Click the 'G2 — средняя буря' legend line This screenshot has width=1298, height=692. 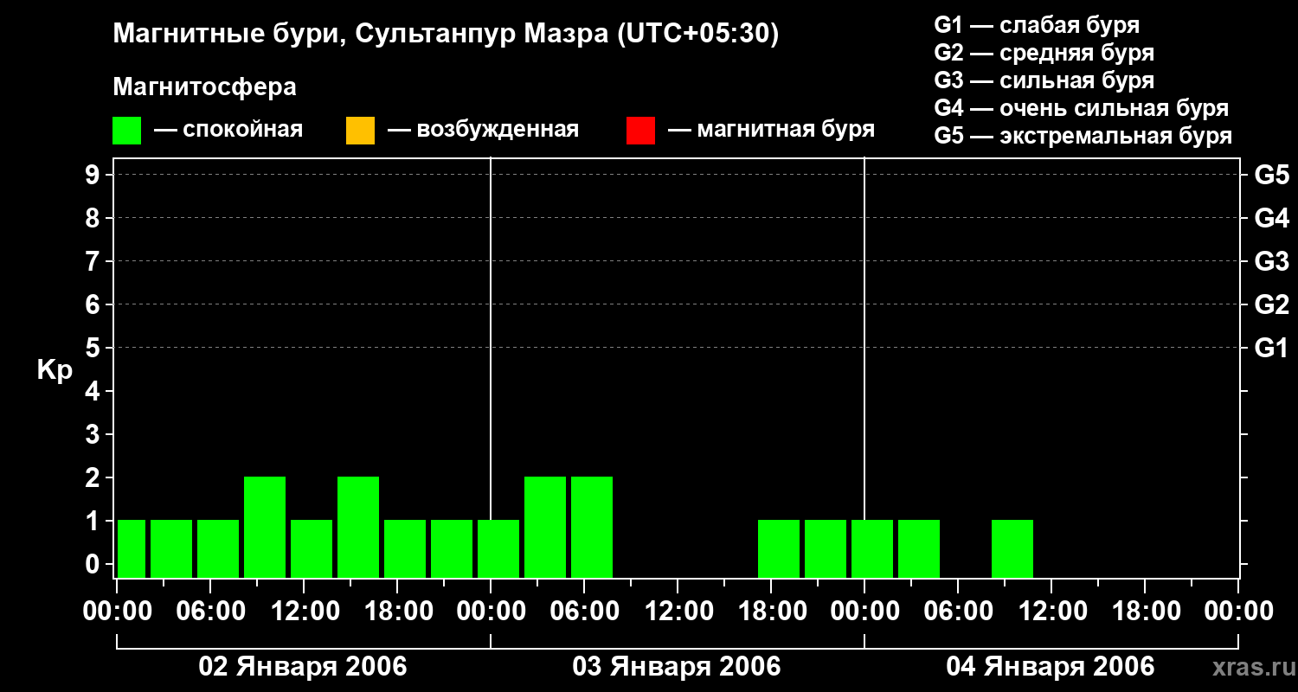pyautogui.click(x=1044, y=53)
